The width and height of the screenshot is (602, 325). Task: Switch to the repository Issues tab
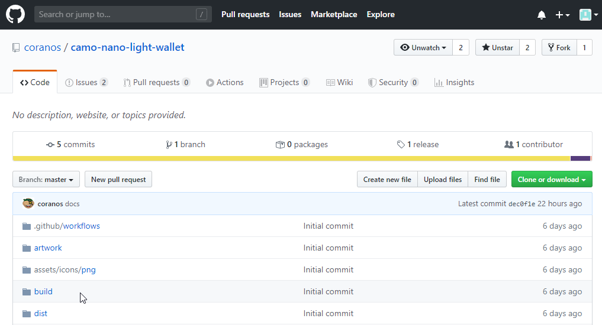pos(86,82)
